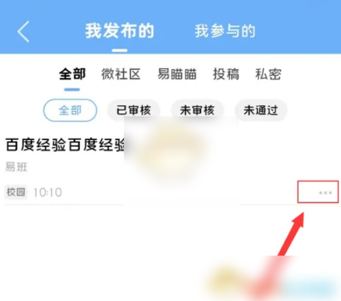Filter posts by 未审核
341x301 pixels.
197,110
